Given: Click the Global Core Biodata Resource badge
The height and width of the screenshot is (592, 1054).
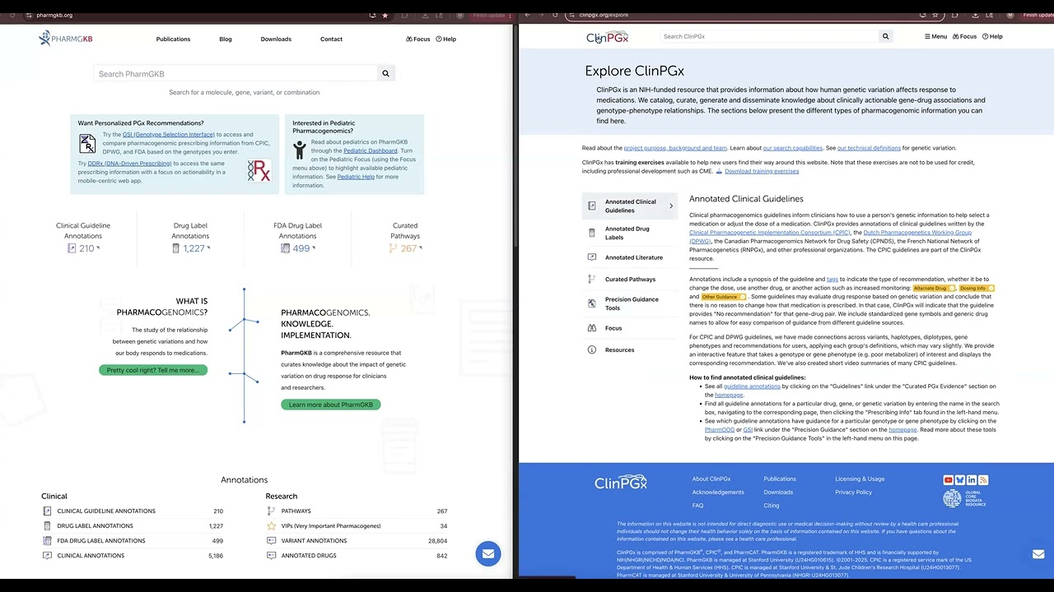Looking at the screenshot, I should point(964,498).
